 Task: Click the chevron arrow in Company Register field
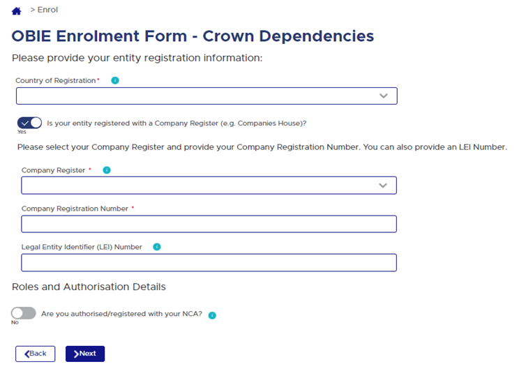(382, 186)
